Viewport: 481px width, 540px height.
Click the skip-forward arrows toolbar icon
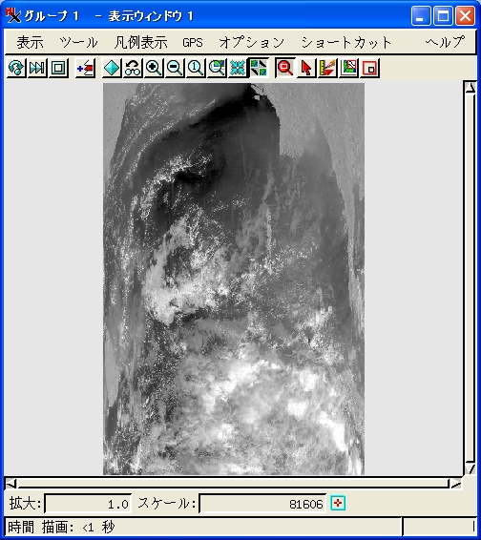pyautogui.click(x=37, y=68)
